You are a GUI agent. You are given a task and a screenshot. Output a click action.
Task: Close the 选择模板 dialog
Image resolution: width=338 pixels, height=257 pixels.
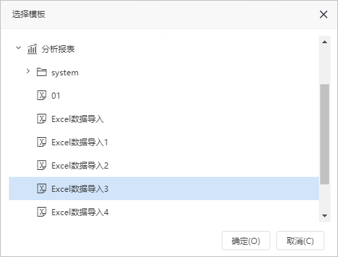(324, 14)
